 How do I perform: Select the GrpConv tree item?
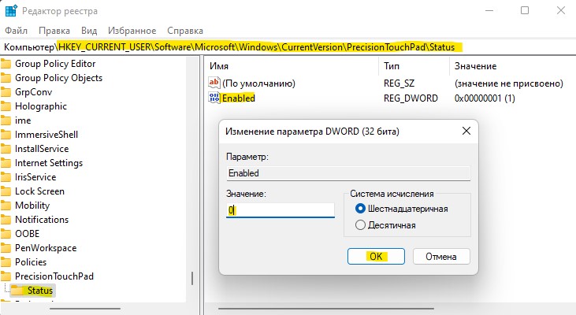tap(33, 92)
